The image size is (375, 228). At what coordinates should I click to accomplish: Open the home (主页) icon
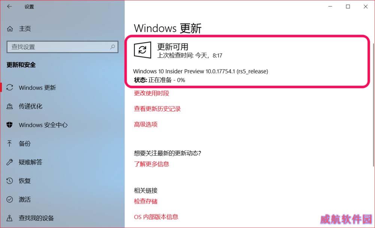tap(10, 29)
